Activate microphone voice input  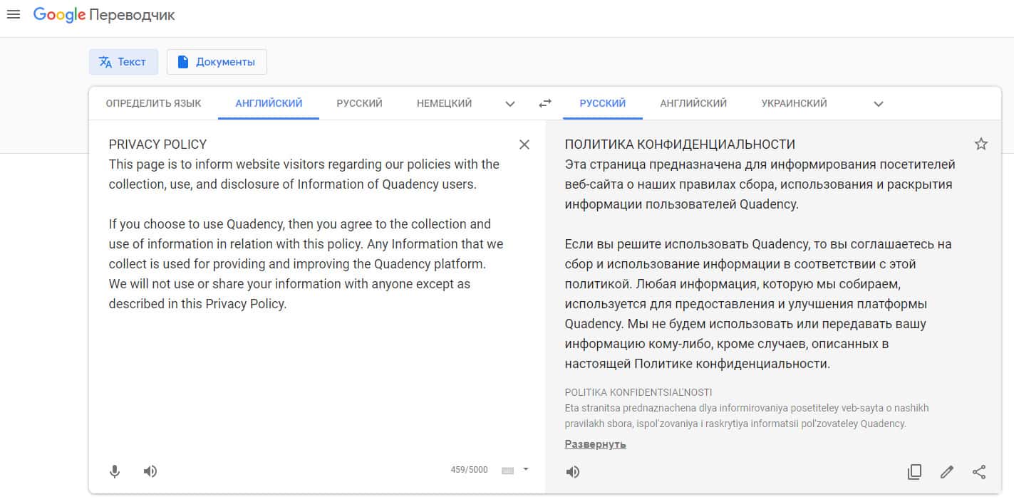point(115,471)
